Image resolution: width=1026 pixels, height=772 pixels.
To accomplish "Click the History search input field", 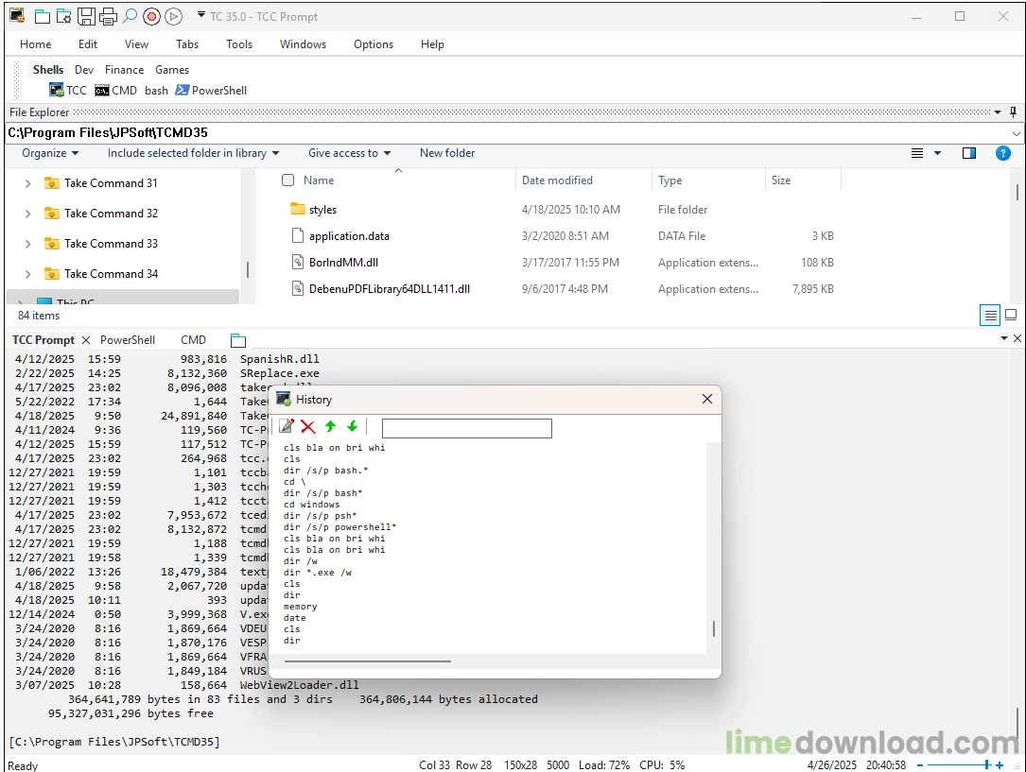I will click(466, 429).
